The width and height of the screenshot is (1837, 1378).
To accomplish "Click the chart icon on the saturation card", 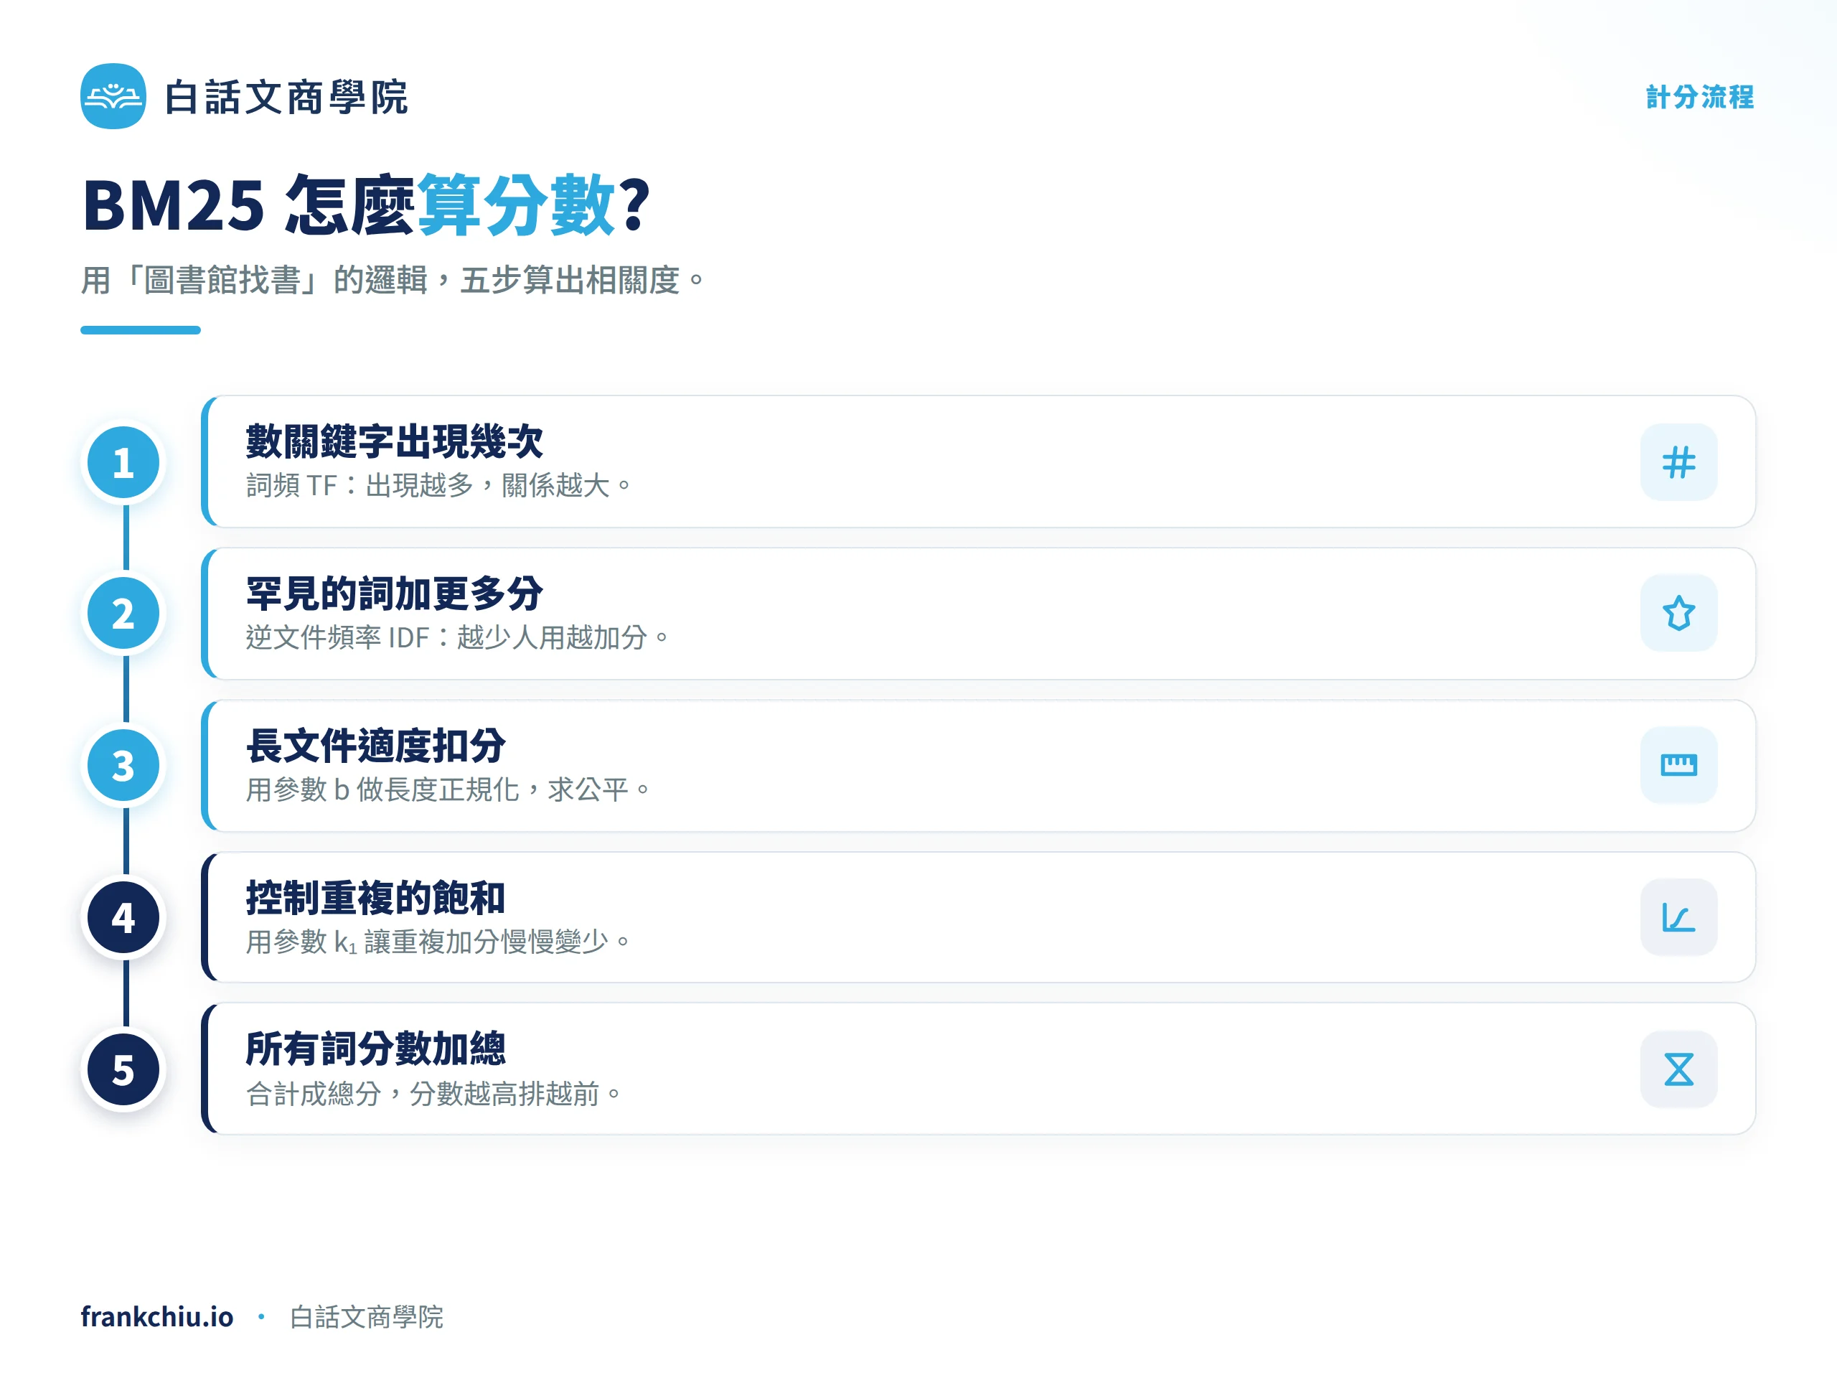I will point(1678,917).
